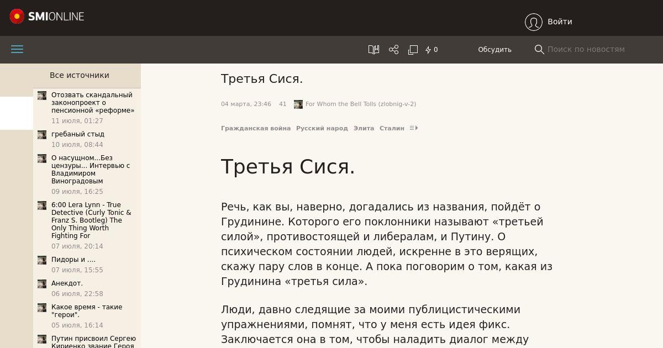663x348 pixels.
Task: Click the small Третья Сися. header title
Action: coord(262,79)
